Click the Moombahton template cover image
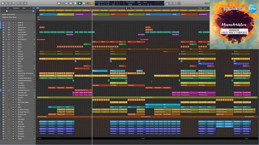 coord(234,25)
